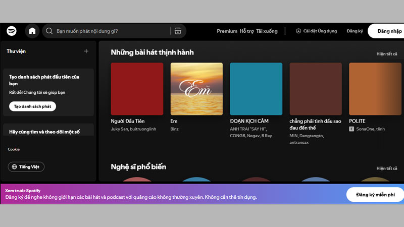The image size is (404, 227).
Task: Click the Spotify logo icon
Action: pyautogui.click(x=12, y=31)
